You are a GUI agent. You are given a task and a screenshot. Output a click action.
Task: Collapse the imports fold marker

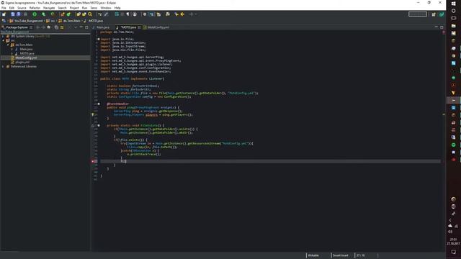click(99, 39)
